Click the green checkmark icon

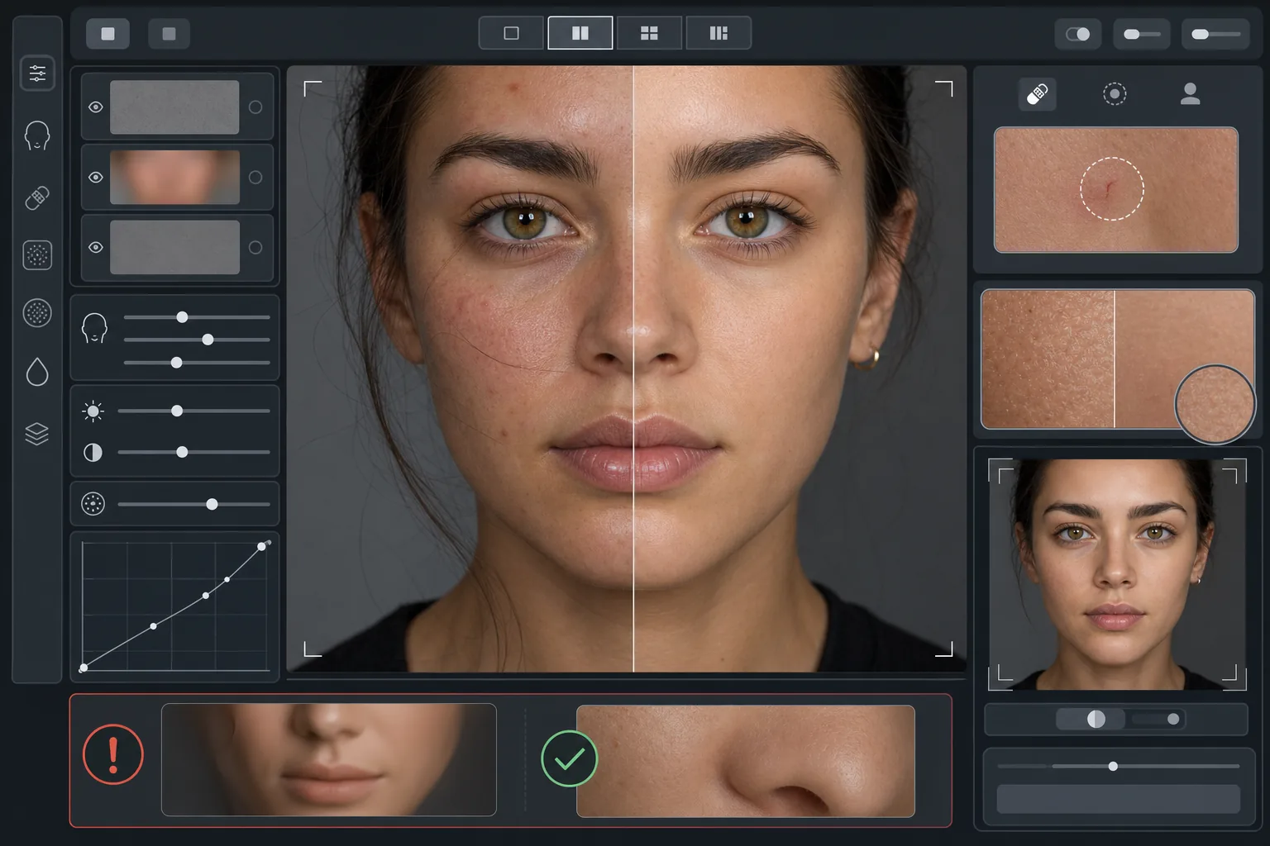point(569,758)
